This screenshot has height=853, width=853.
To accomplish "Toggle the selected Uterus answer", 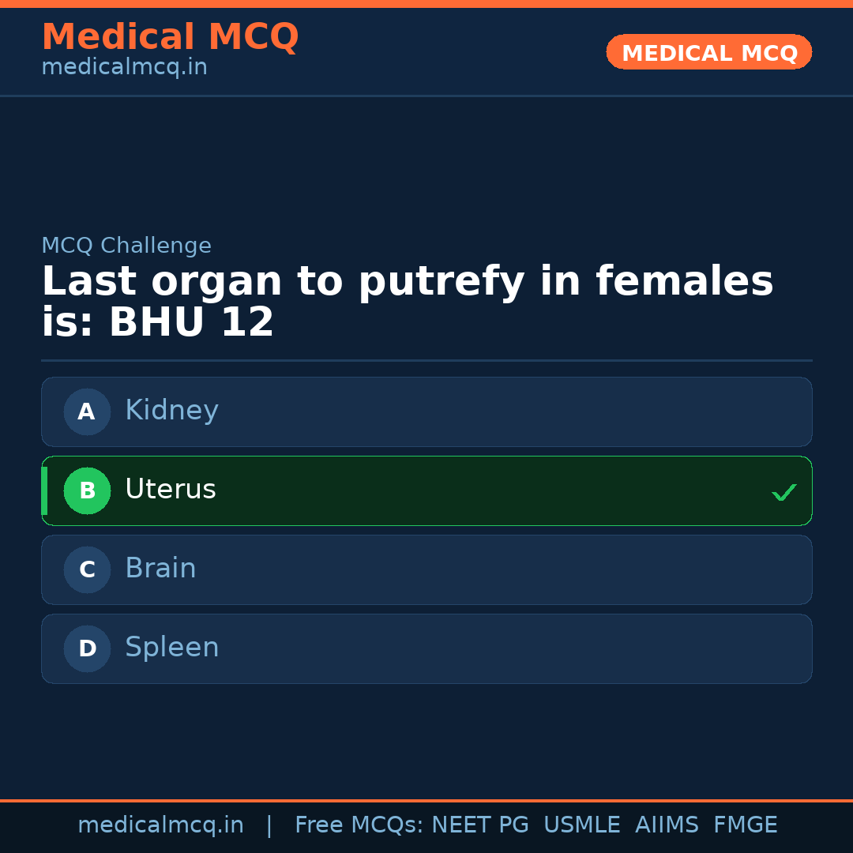I will coord(426,490).
